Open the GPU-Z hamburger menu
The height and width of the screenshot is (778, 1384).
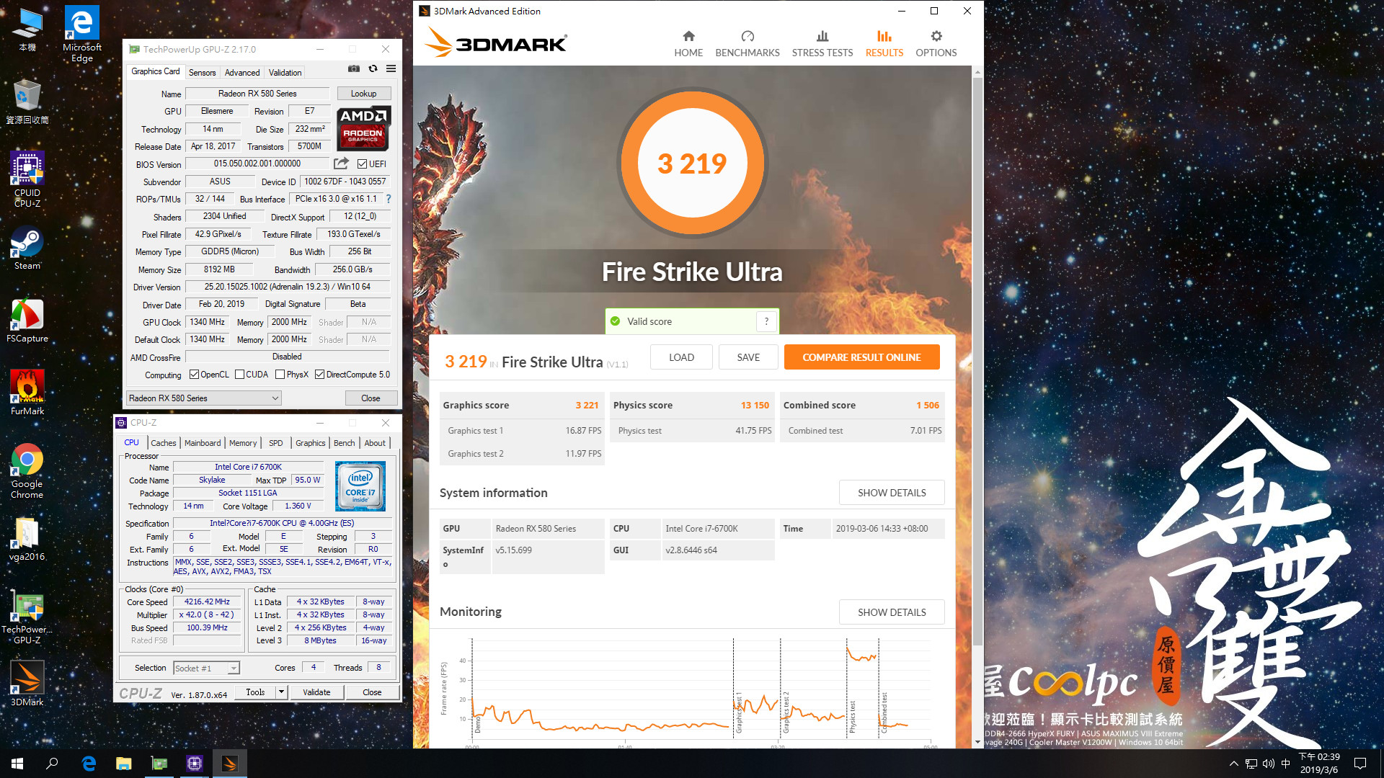(391, 68)
